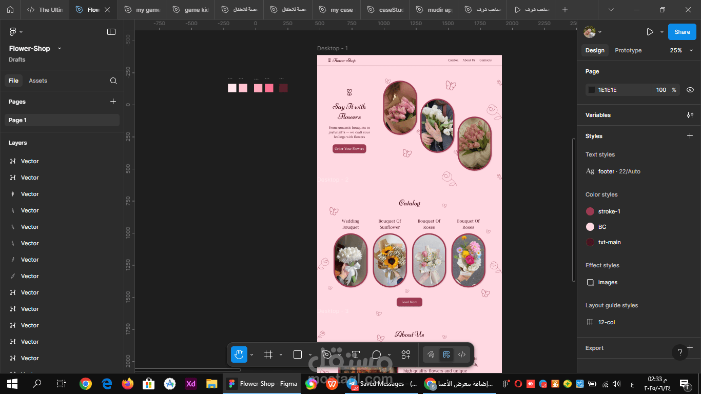Open the 'mudir ap' file tab
The height and width of the screenshot is (394, 701).
click(433, 10)
